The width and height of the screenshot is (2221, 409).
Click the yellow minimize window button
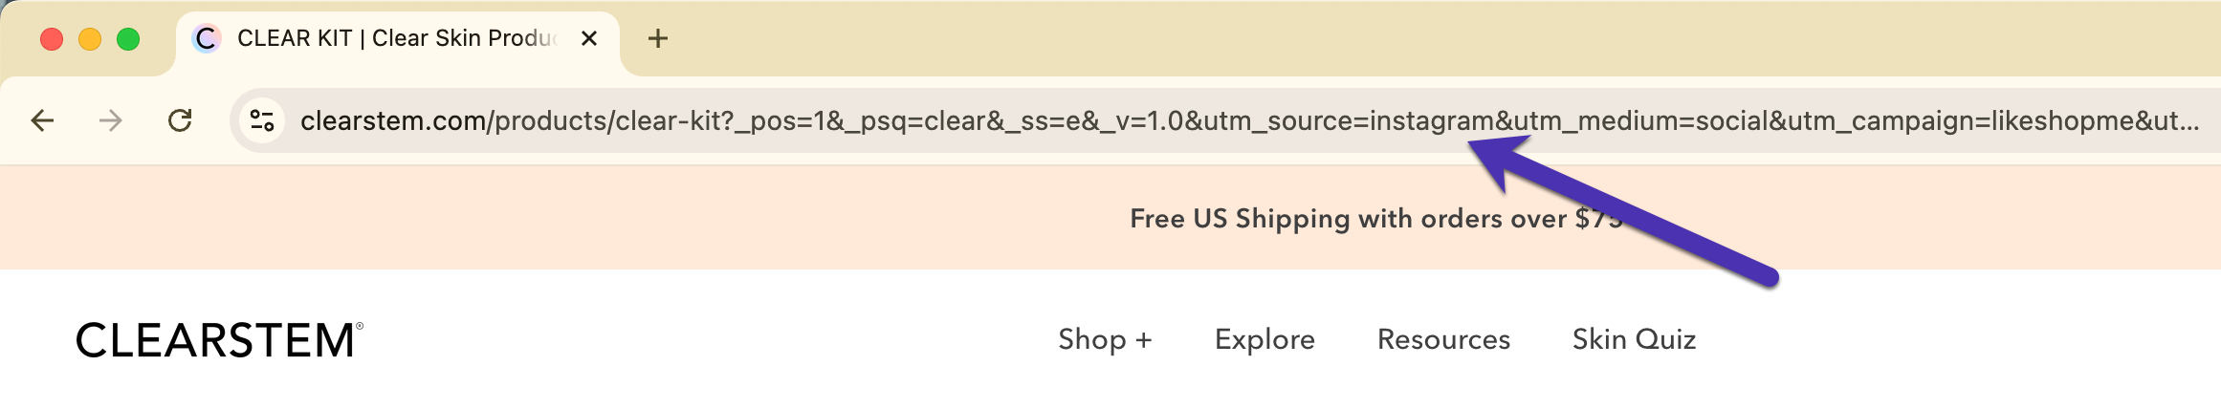click(x=90, y=39)
